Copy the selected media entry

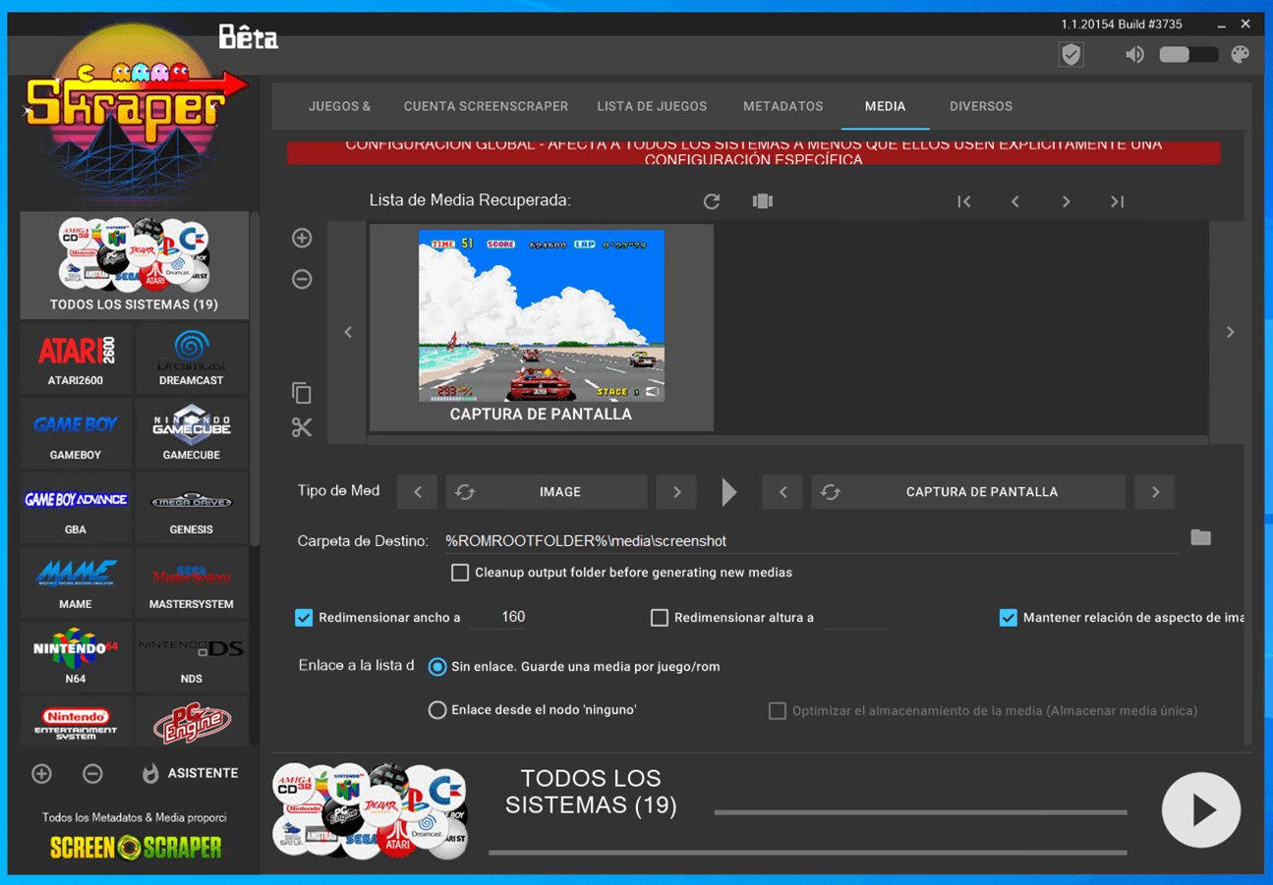click(x=302, y=393)
